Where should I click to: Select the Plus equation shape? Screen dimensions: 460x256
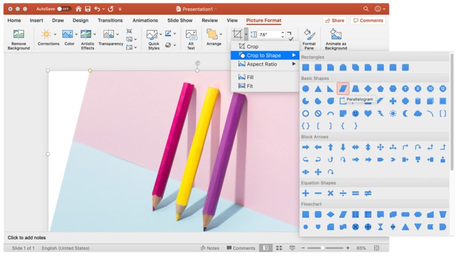(x=305, y=193)
